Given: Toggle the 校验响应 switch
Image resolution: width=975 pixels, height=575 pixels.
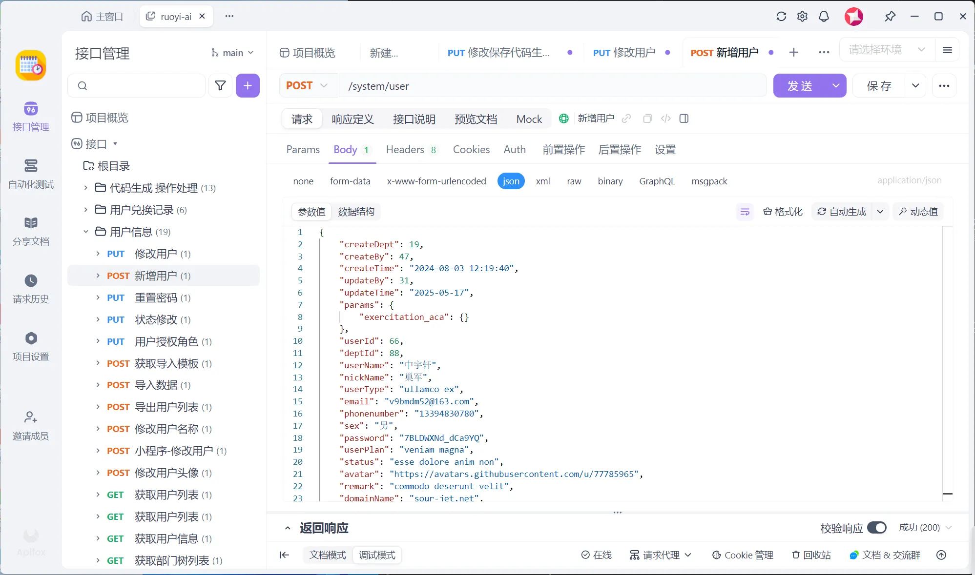Looking at the screenshot, I should pyautogui.click(x=877, y=528).
